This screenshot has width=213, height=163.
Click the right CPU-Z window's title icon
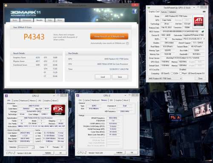pos(78,96)
